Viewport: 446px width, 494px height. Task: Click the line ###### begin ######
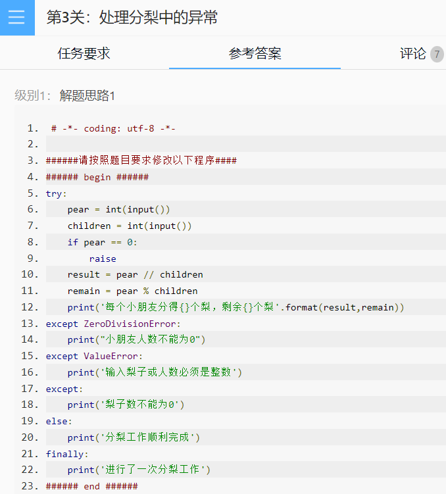(x=97, y=177)
